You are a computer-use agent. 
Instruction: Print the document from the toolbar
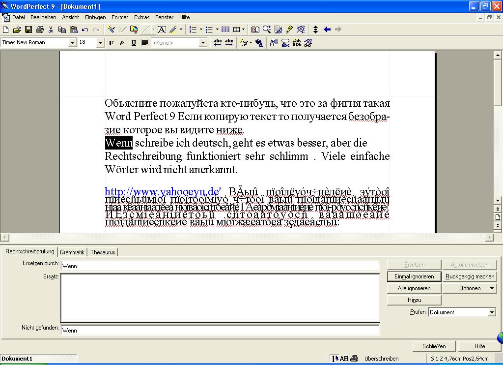click(40, 30)
